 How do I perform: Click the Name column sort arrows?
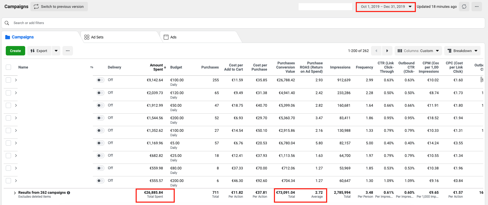(92, 67)
